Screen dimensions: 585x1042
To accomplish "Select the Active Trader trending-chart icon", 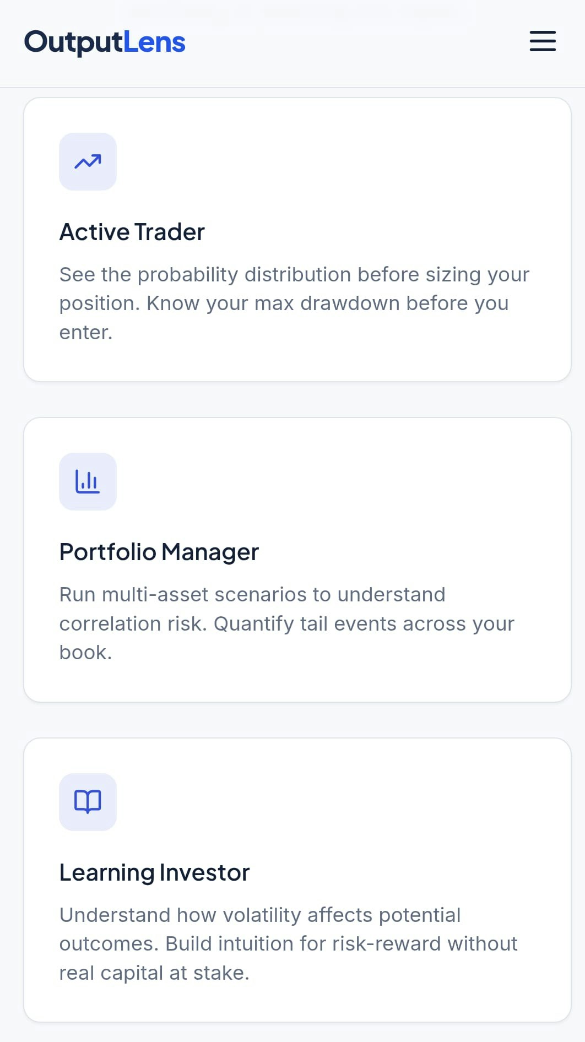I will pos(88,161).
